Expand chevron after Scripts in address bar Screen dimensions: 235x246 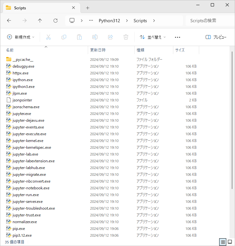(154, 21)
